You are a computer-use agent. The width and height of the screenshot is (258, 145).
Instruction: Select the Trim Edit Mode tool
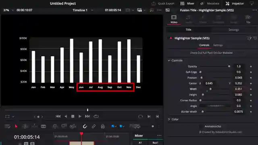[x=25, y=126]
